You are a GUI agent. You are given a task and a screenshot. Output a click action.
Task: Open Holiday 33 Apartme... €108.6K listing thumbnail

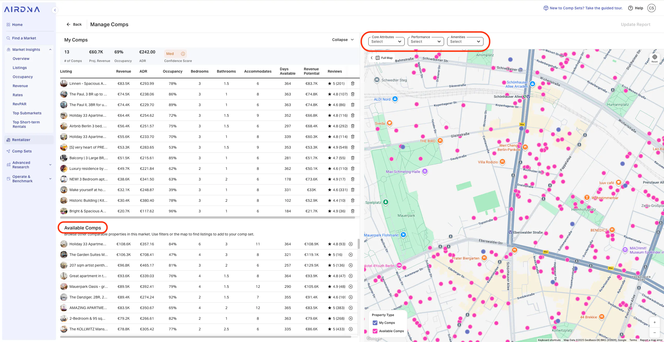64,244
